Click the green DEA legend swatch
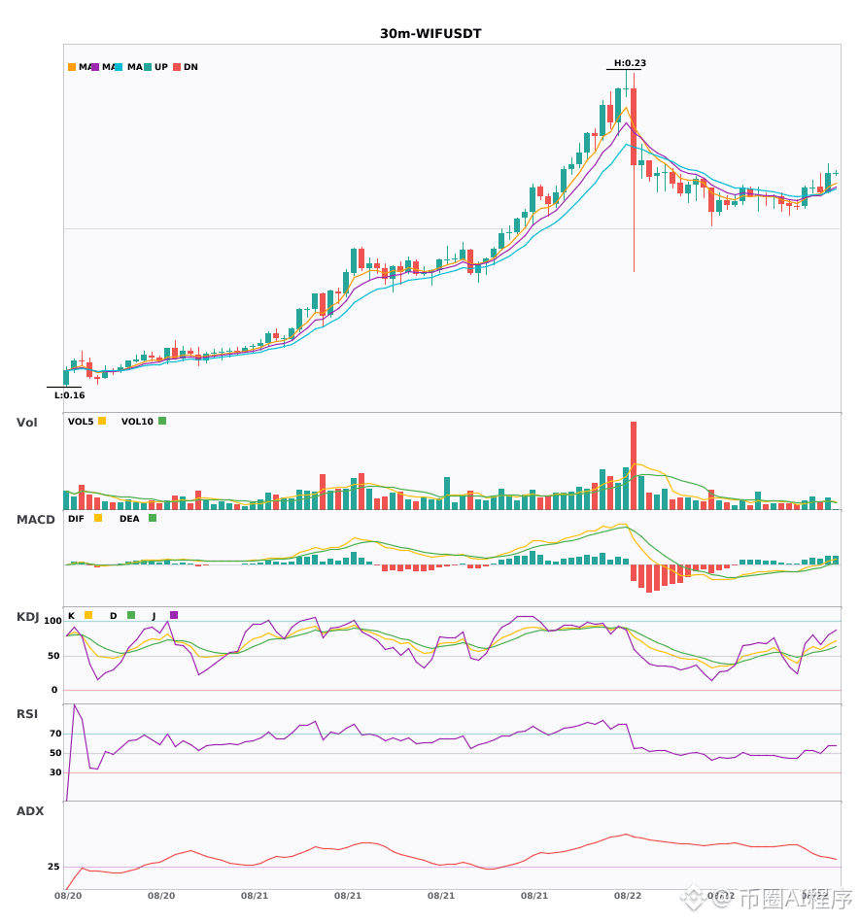 coord(153,518)
